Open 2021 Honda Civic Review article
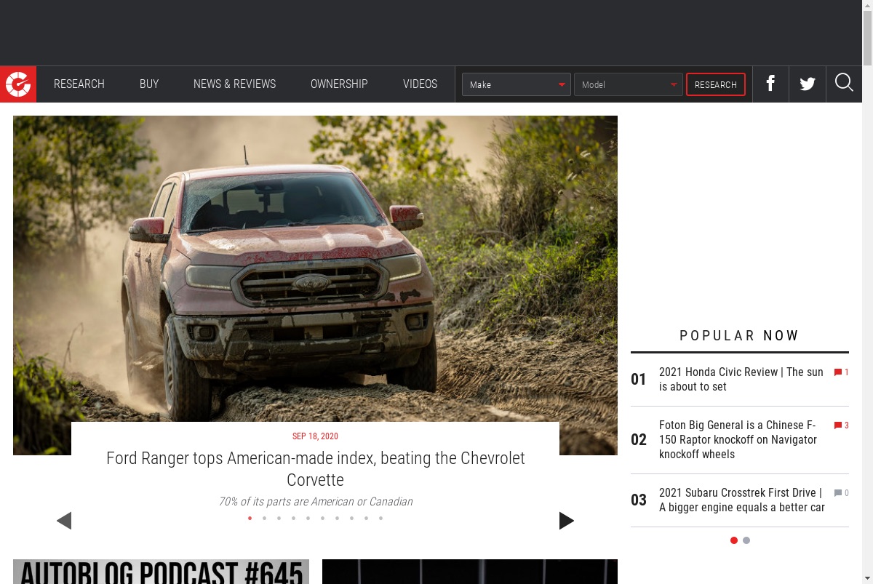The width and height of the screenshot is (873, 584). (741, 379)
